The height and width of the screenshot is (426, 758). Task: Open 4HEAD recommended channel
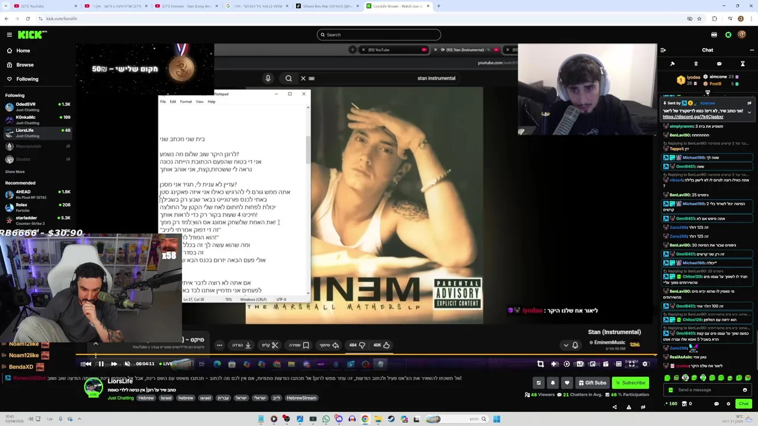click(x=38, y=194)
